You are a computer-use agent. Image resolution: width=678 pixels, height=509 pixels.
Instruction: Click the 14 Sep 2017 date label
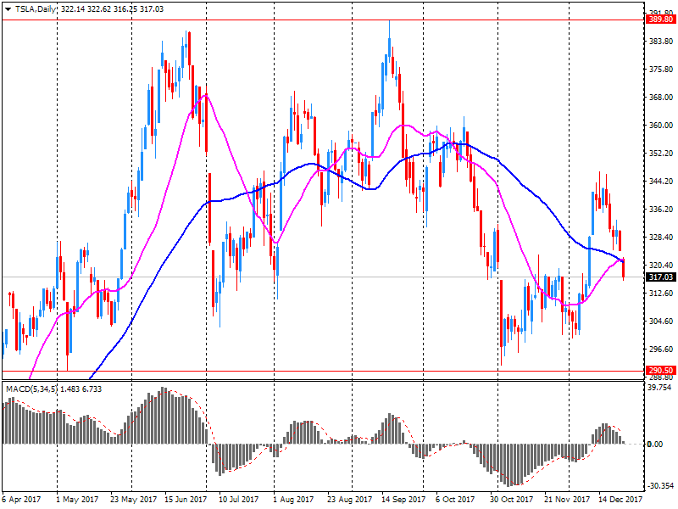click(x=403, y=501)
